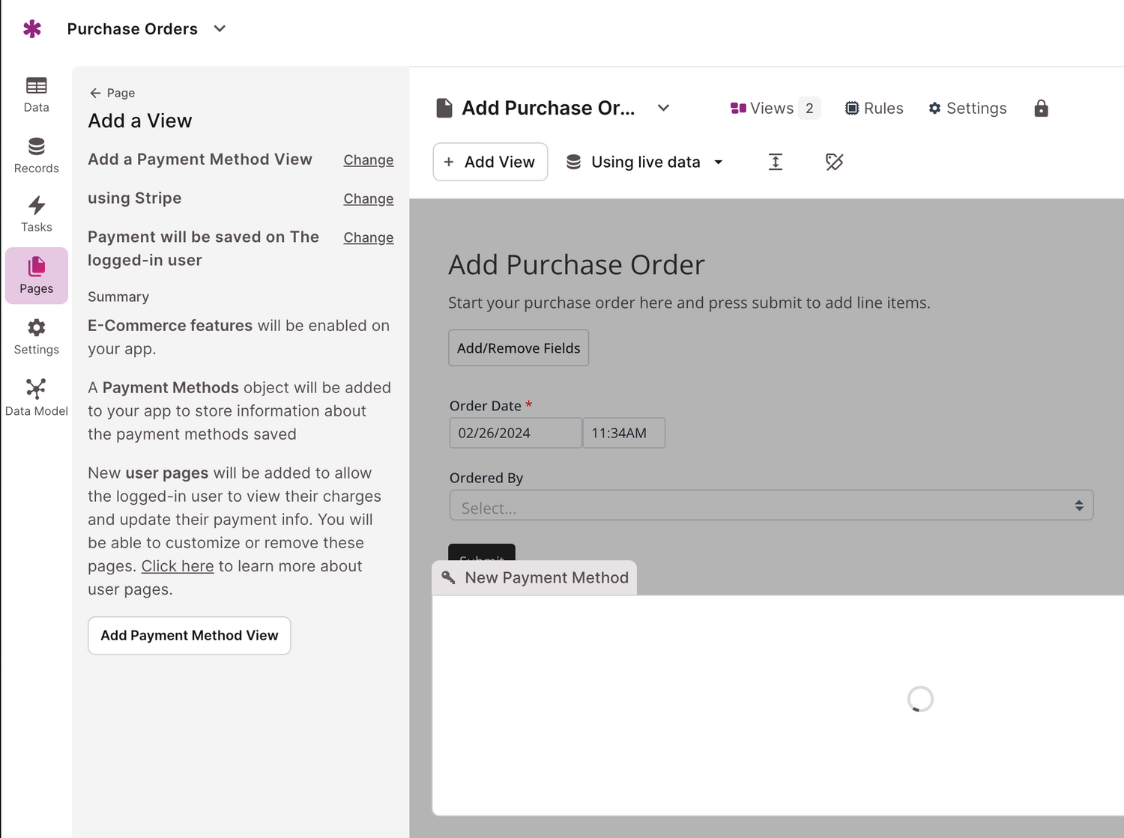The height and width of the screenshot is (838, 1124).
Task: Toggle the page lock icon
Action: pos(1041,108)
